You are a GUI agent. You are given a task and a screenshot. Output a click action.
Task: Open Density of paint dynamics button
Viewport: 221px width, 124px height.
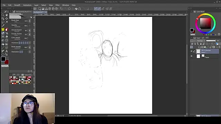[x=29, y=34]
